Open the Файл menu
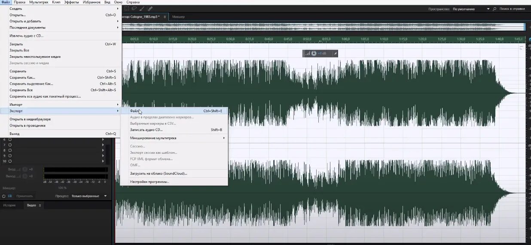Screen dimensions: 531x245 tap(5, 2)
